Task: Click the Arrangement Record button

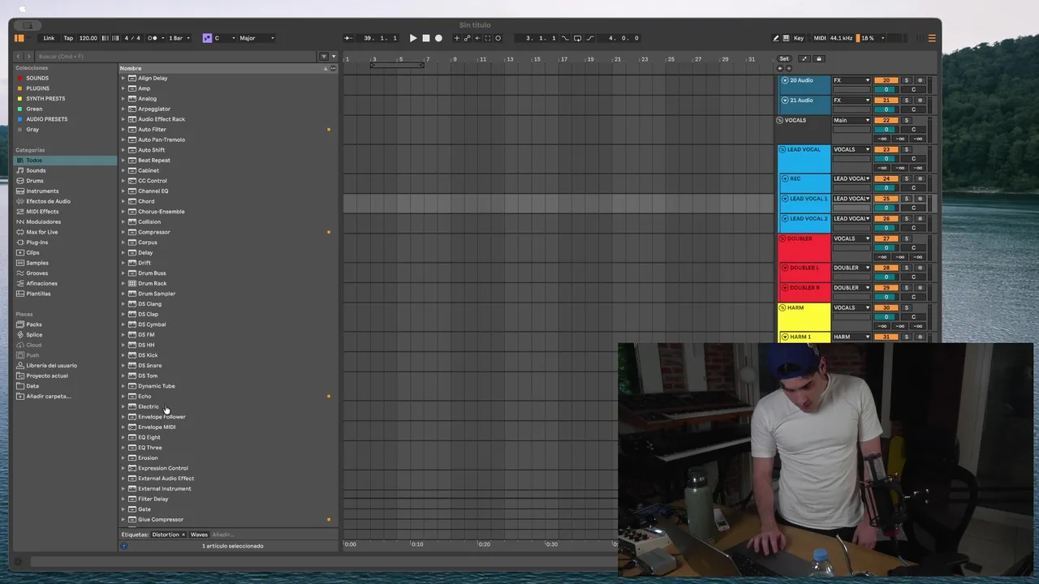Action: click(439, 38)
